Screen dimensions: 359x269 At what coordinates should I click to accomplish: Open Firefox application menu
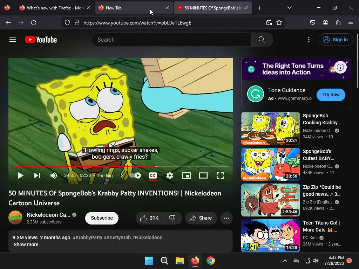350,22
